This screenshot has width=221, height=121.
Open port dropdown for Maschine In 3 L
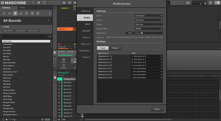point(147,68)
